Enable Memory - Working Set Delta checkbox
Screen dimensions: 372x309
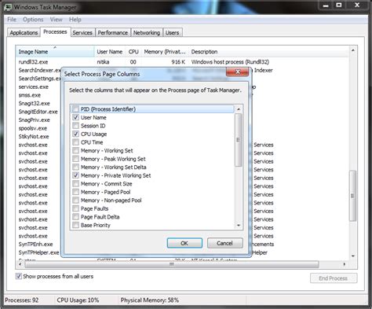(75, 167)
